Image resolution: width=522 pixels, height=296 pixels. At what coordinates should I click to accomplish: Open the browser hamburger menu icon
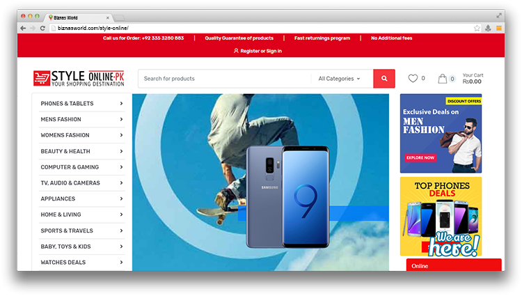(498, 28)
